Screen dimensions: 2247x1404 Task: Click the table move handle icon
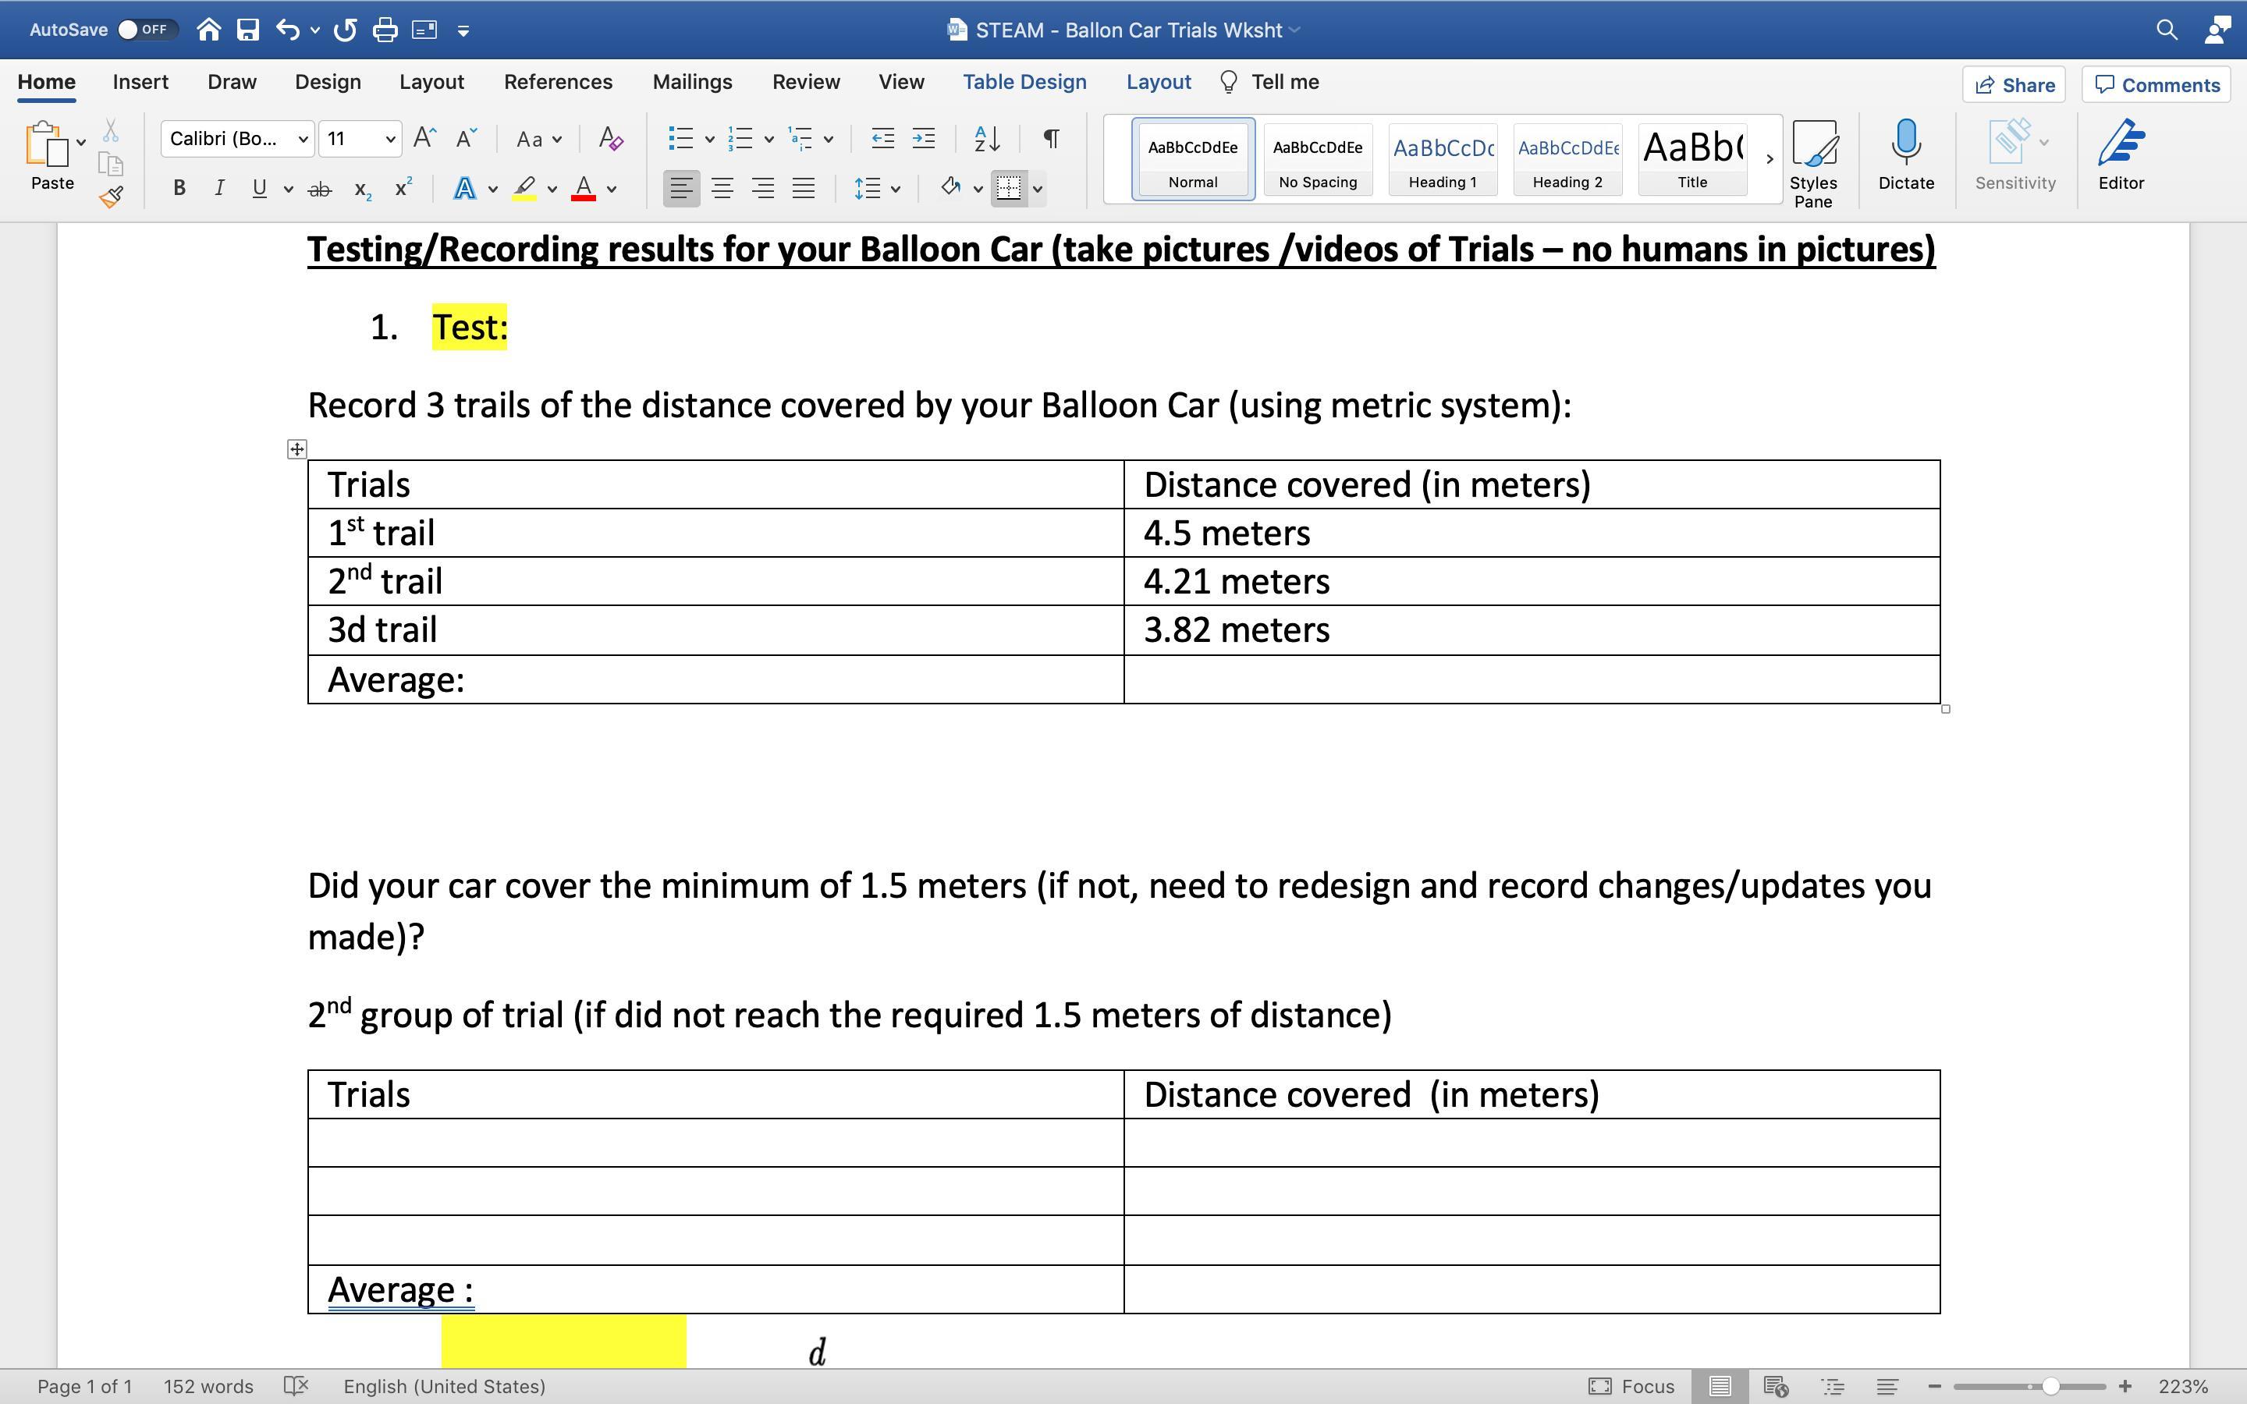296,449
